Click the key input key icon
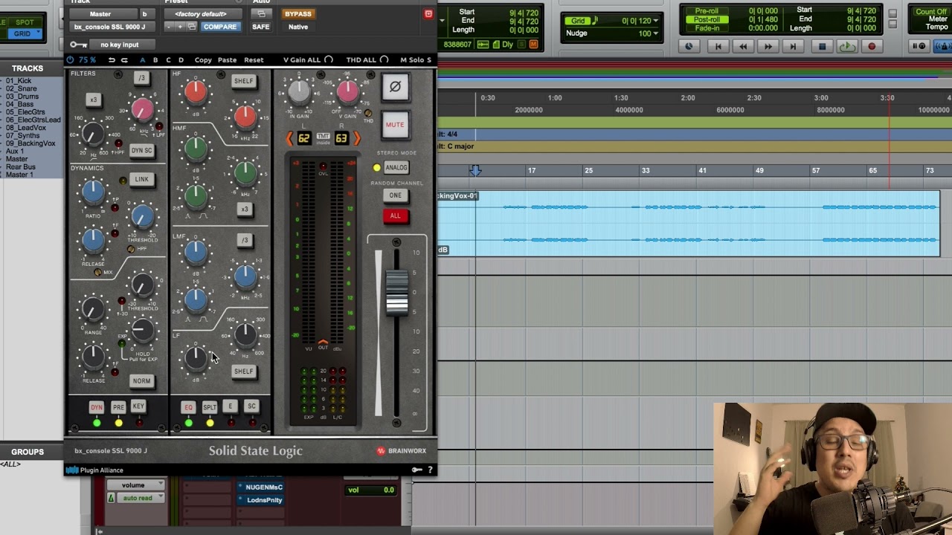This screenshot has height=535, width=952. (x=78, y=45)
